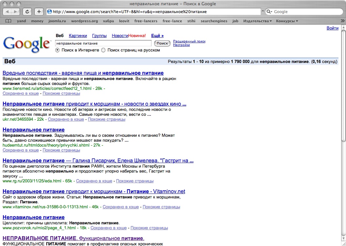Open the pozvonok.ru 'Неправильное питание' result title

click(x=33, y=217)
